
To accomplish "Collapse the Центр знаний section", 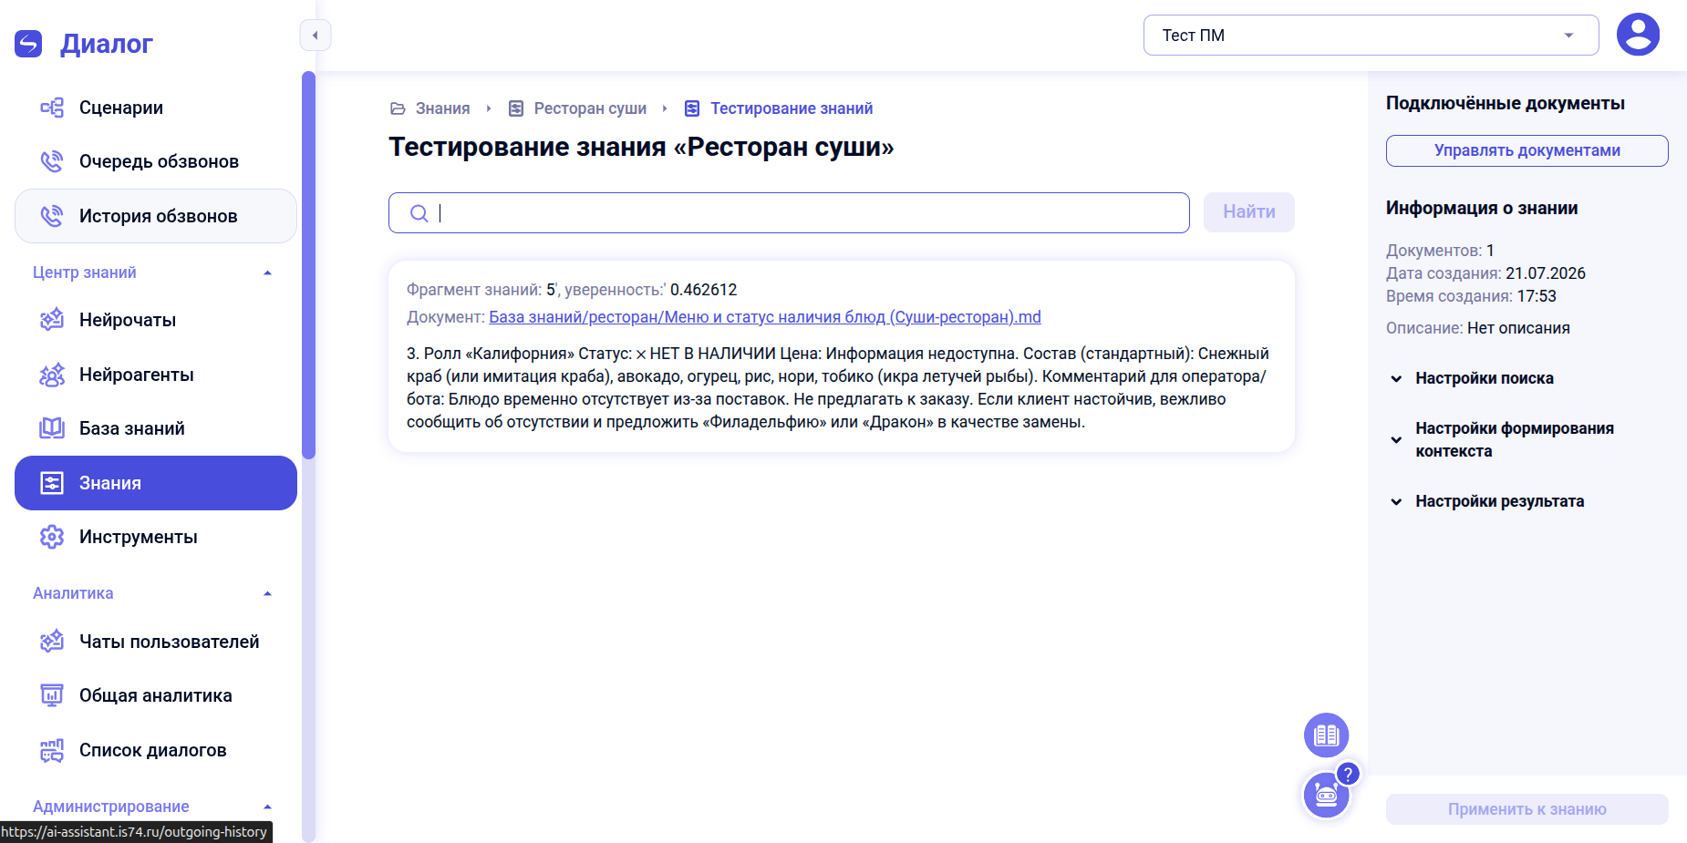I will [x=267, y=272].
